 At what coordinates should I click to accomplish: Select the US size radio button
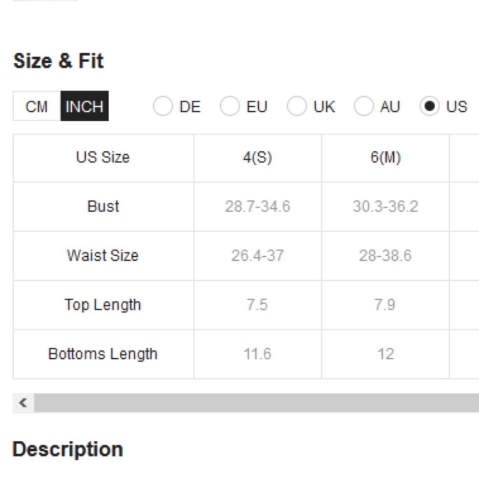tap(430, 106)
